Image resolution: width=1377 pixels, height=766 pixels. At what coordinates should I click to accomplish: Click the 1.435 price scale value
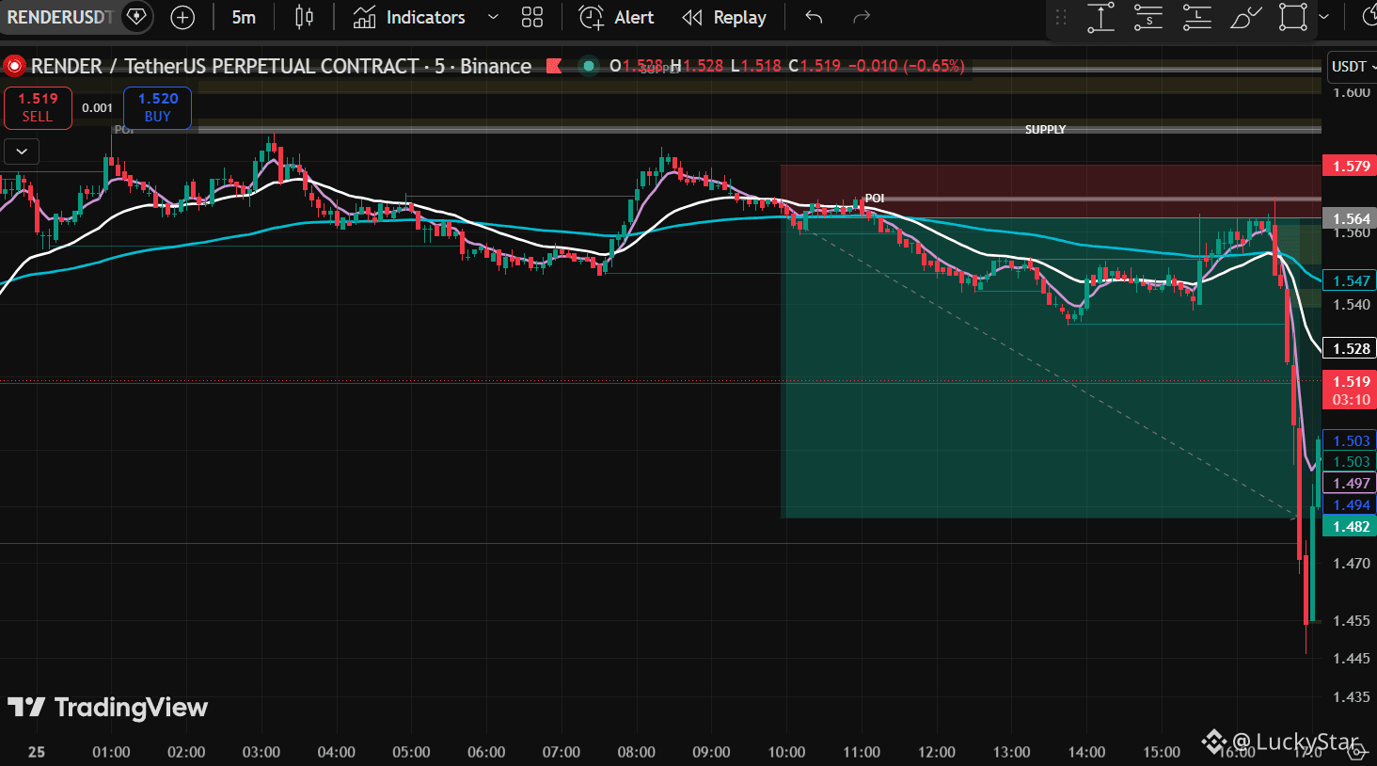pos(1352,696)
